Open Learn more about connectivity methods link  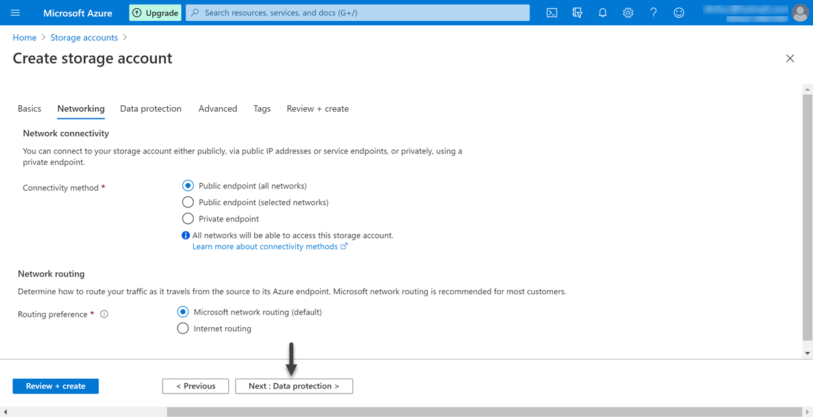point(270,247)
